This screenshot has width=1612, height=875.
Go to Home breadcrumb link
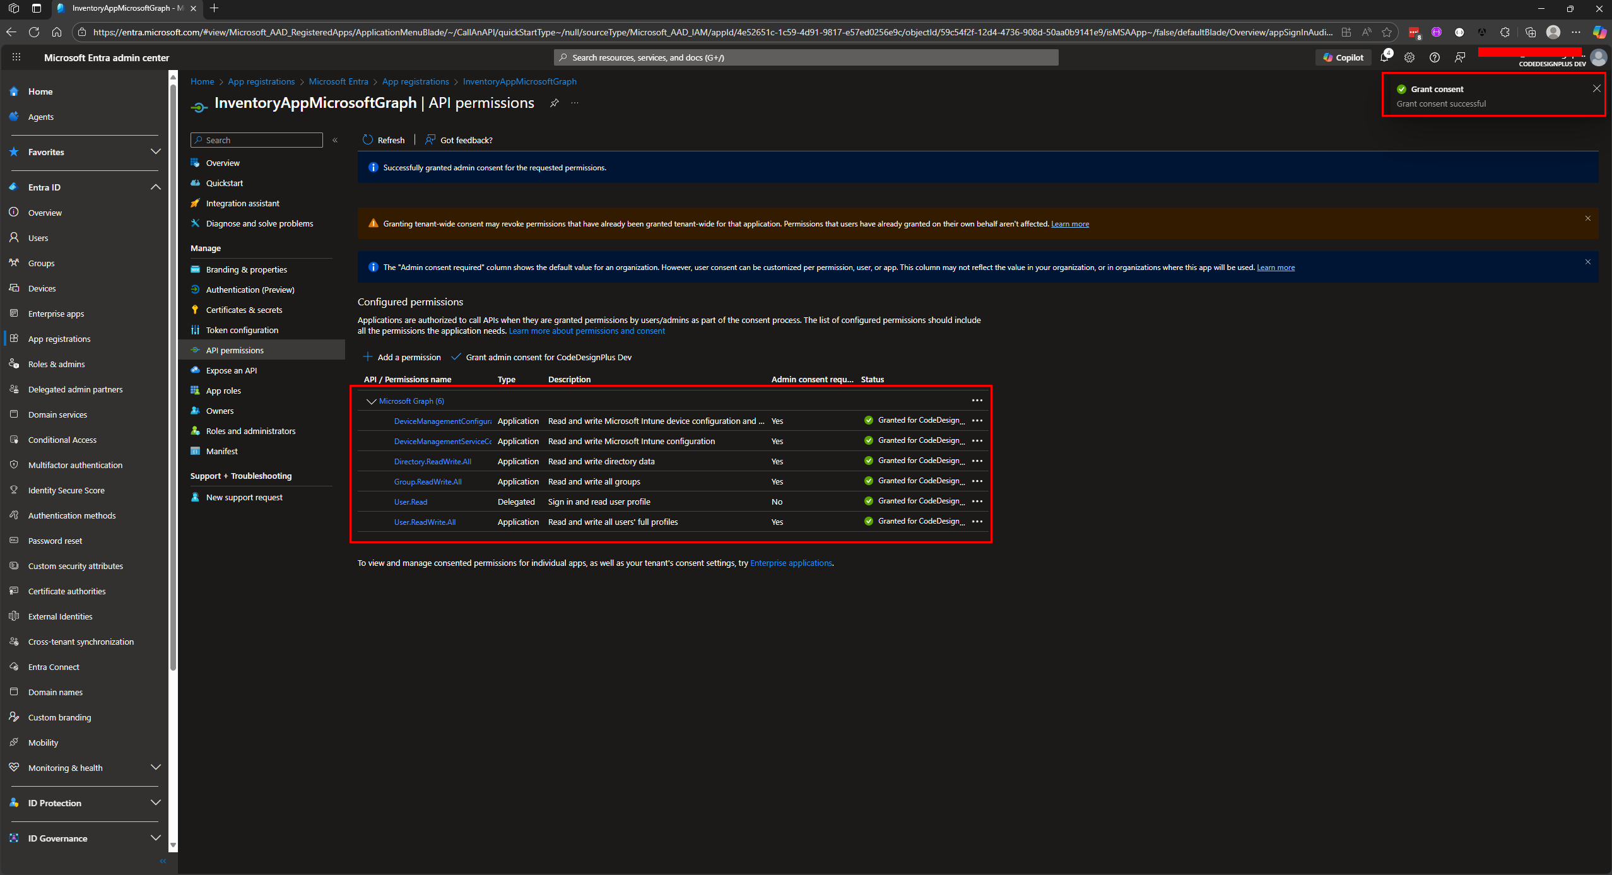[203, 81]
